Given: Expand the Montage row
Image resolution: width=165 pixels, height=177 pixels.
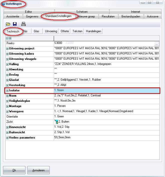Looking at the screenshot, I should tap(7, 106).
